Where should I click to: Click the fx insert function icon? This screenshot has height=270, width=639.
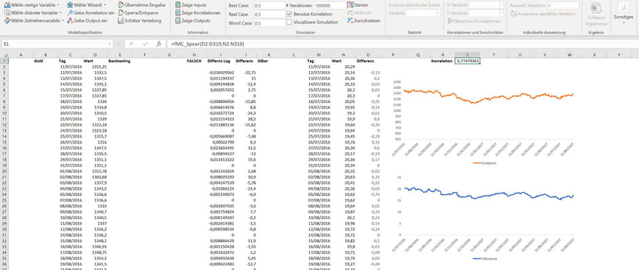(159, 43)
